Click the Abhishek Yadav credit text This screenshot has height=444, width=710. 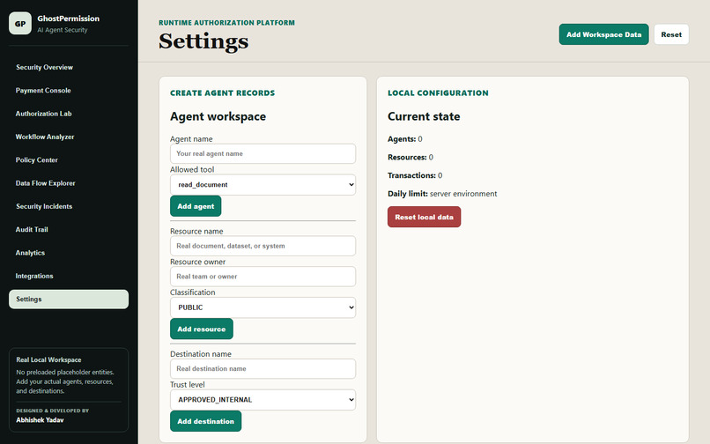pos(40,420)
